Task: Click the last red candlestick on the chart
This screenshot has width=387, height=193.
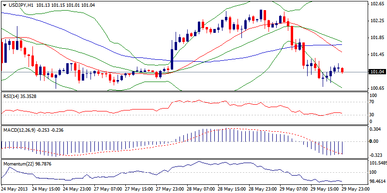Action: 342,70
